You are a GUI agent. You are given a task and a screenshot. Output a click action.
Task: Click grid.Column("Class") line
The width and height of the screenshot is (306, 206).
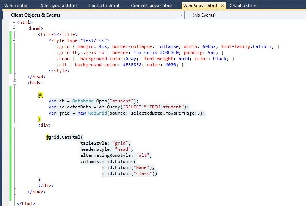tap(129, 173)
